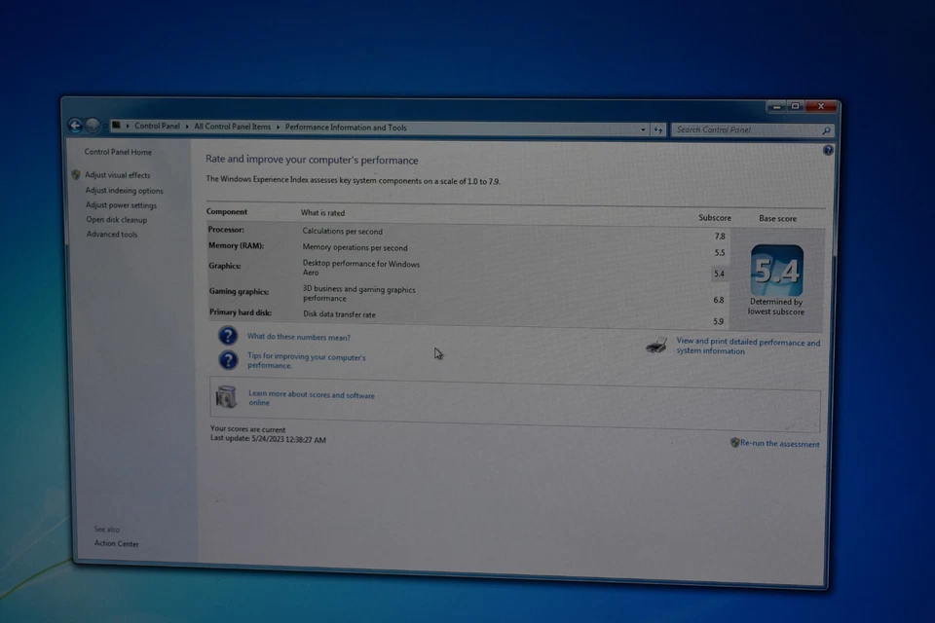Click the shield icon beside Adjust visual effects
Viewport: 935px width, 623px height.
pos(76,175)
